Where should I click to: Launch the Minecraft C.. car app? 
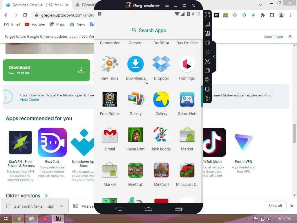tap(187, 175)
